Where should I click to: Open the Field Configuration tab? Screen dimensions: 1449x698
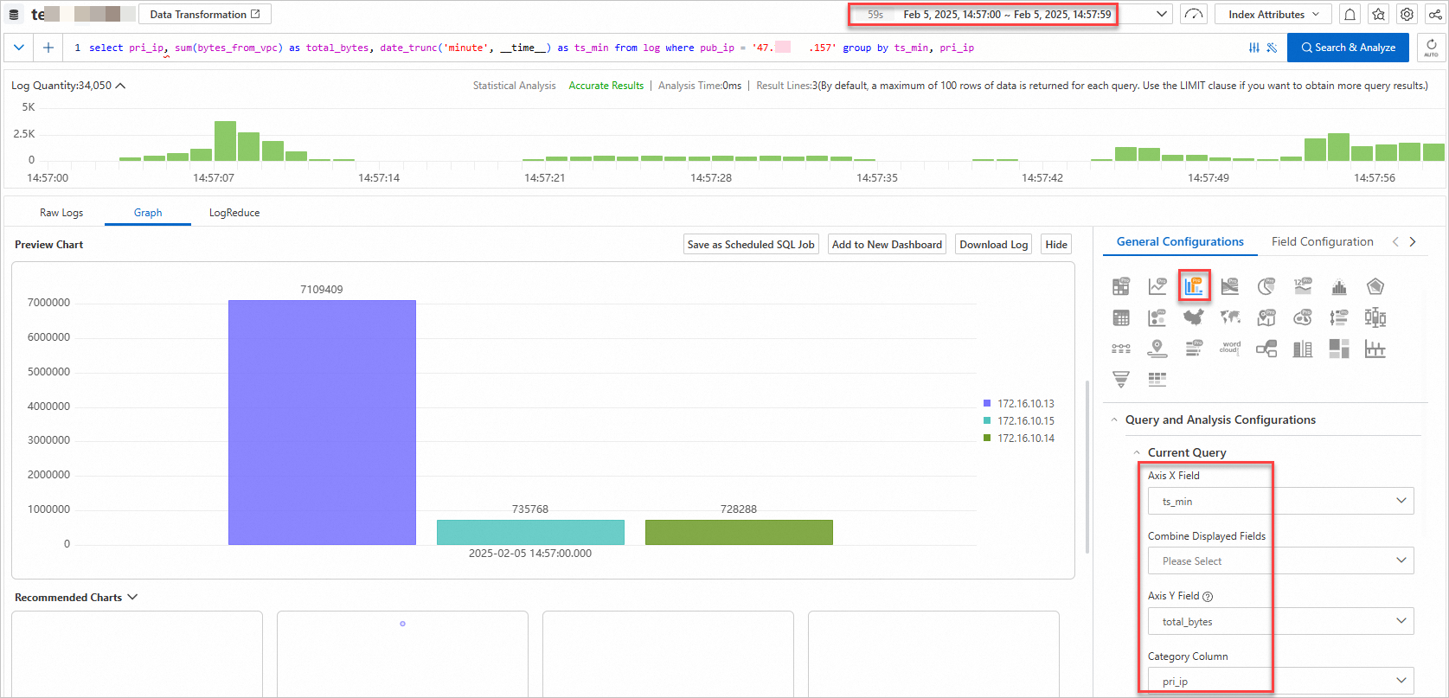point(1323,242)
